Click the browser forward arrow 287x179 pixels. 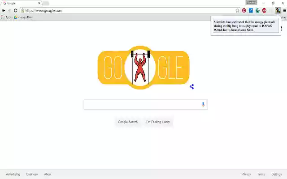coord(9,11)
